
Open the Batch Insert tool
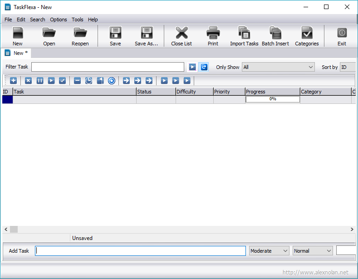[275, 36]
